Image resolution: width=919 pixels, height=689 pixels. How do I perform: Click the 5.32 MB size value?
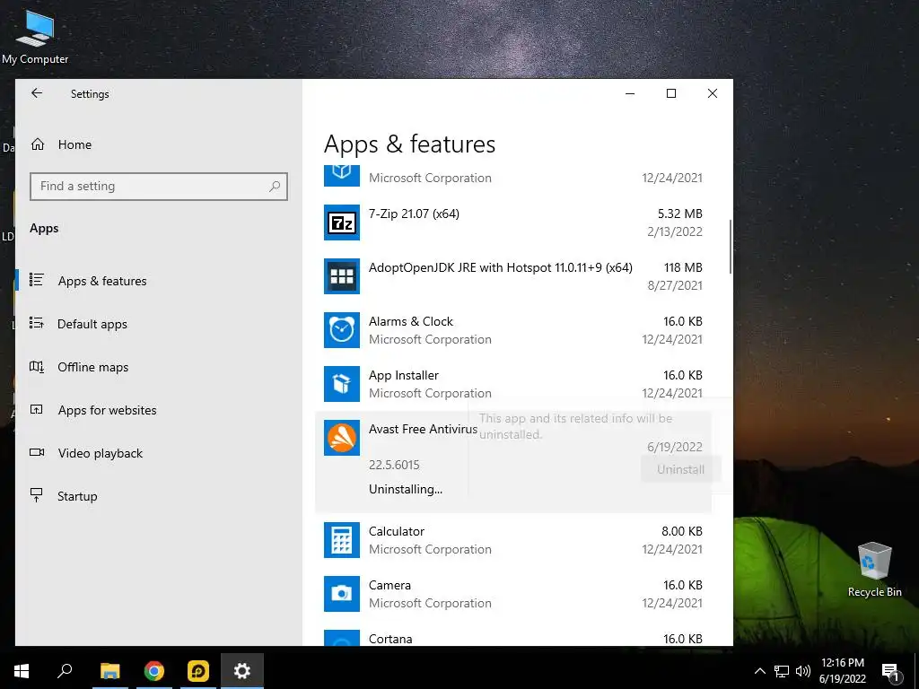click(x=680, y=214)
